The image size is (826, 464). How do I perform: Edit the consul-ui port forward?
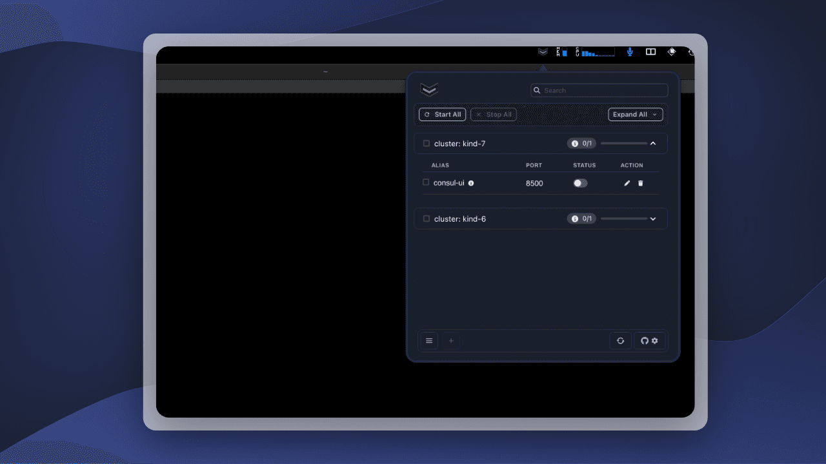pyautogui.click(x=627, y=183)
